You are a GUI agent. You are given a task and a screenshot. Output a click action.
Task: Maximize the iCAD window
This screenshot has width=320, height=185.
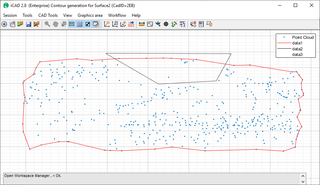pos(295,6)
